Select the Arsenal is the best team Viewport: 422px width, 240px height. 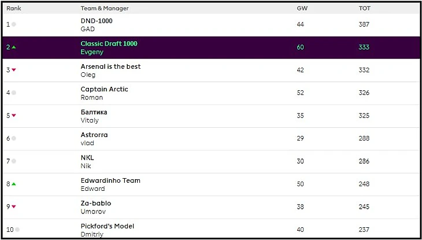click(x=110, y=67)
